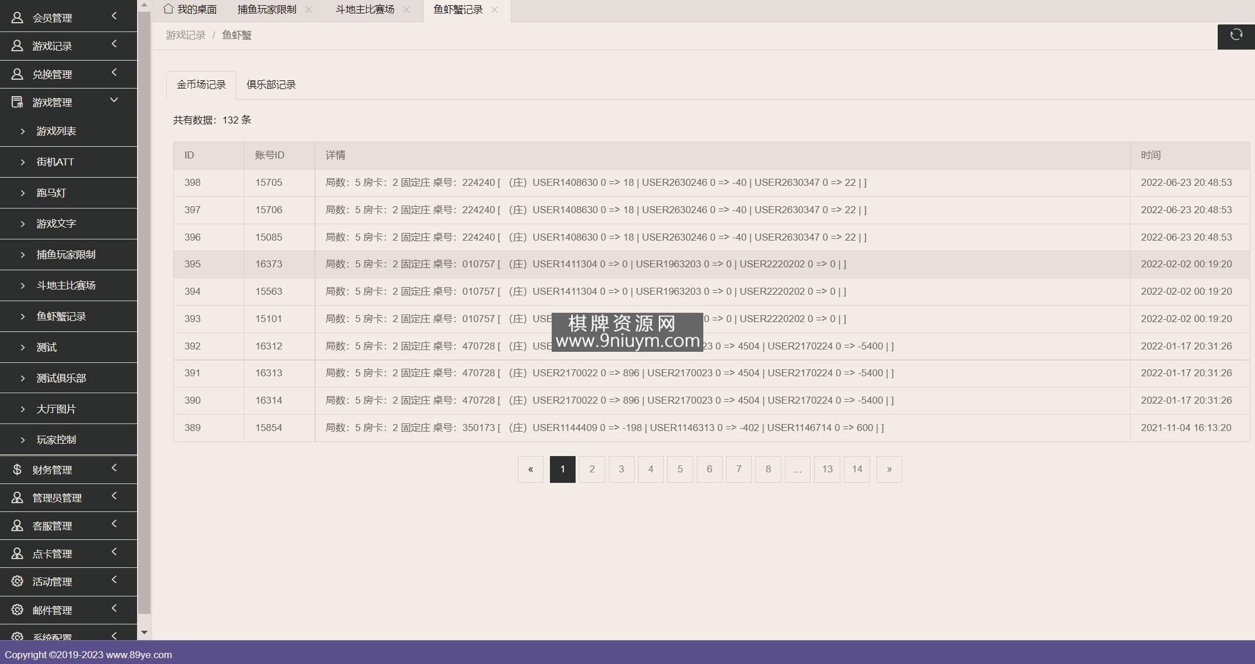Screen dimensions: 1255x664
Task: Click the 管理员管理 person icon
Action: (17, 497)
